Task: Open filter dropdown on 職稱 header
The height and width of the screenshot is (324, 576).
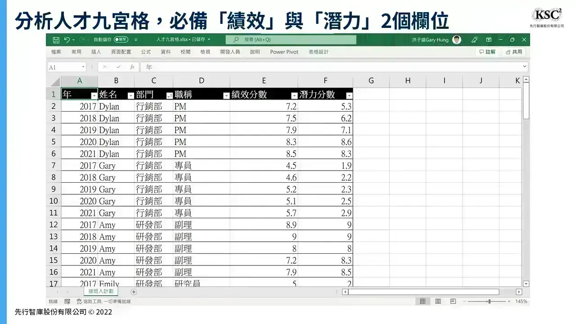Action: point(226,95)
